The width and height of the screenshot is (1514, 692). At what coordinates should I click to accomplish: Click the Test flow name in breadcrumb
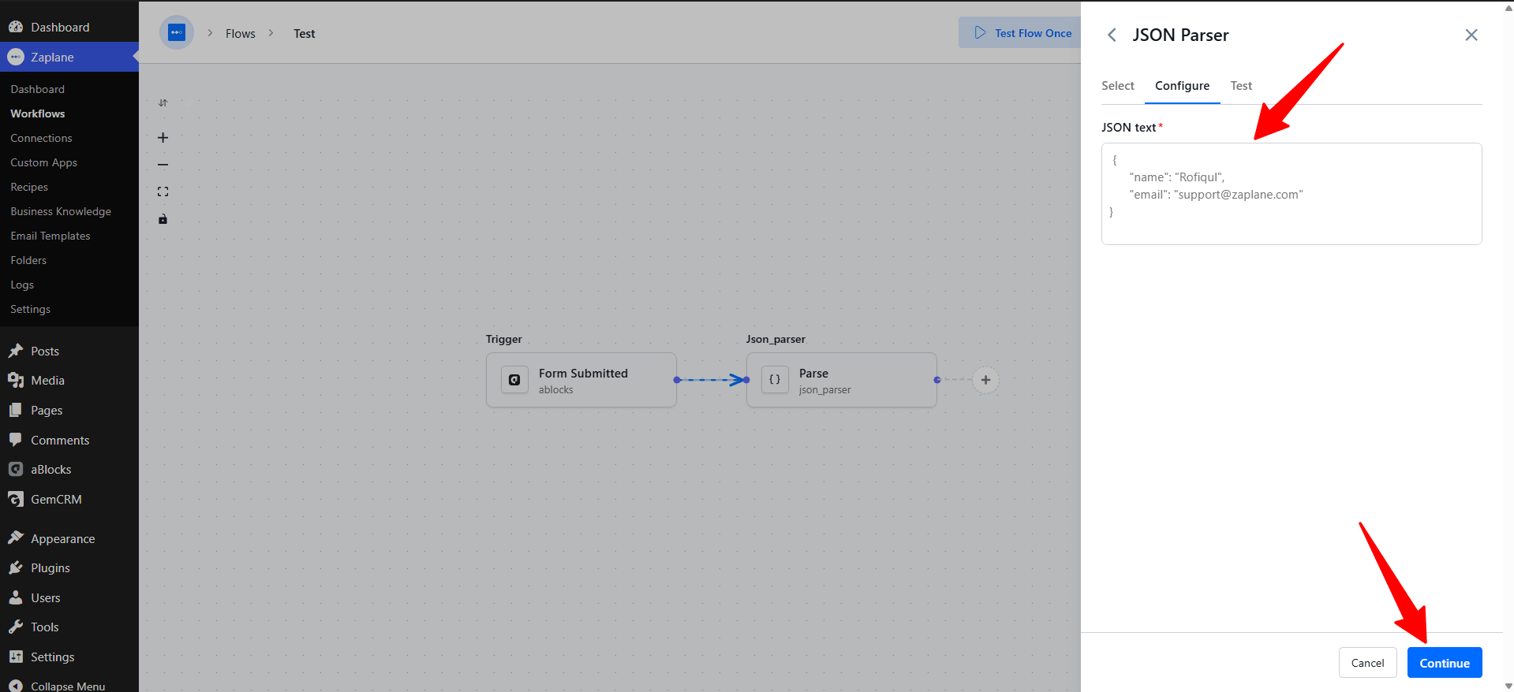pyautogui.click(x=305, y=33)
